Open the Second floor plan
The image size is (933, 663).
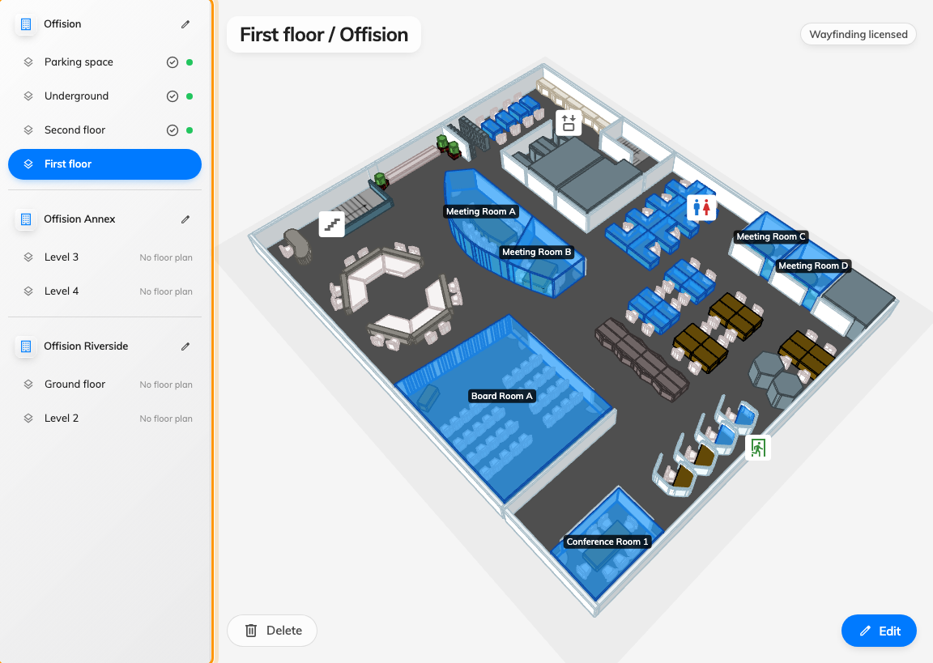point(104,130)
